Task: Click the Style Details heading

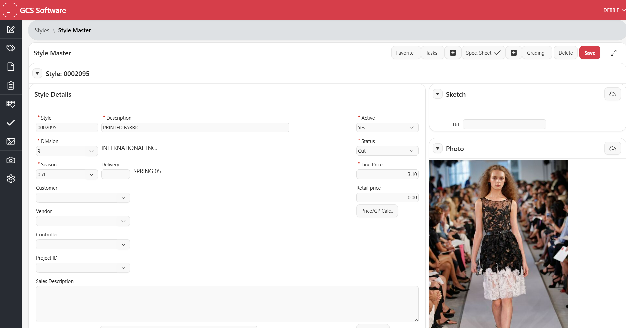Action: 53,94
